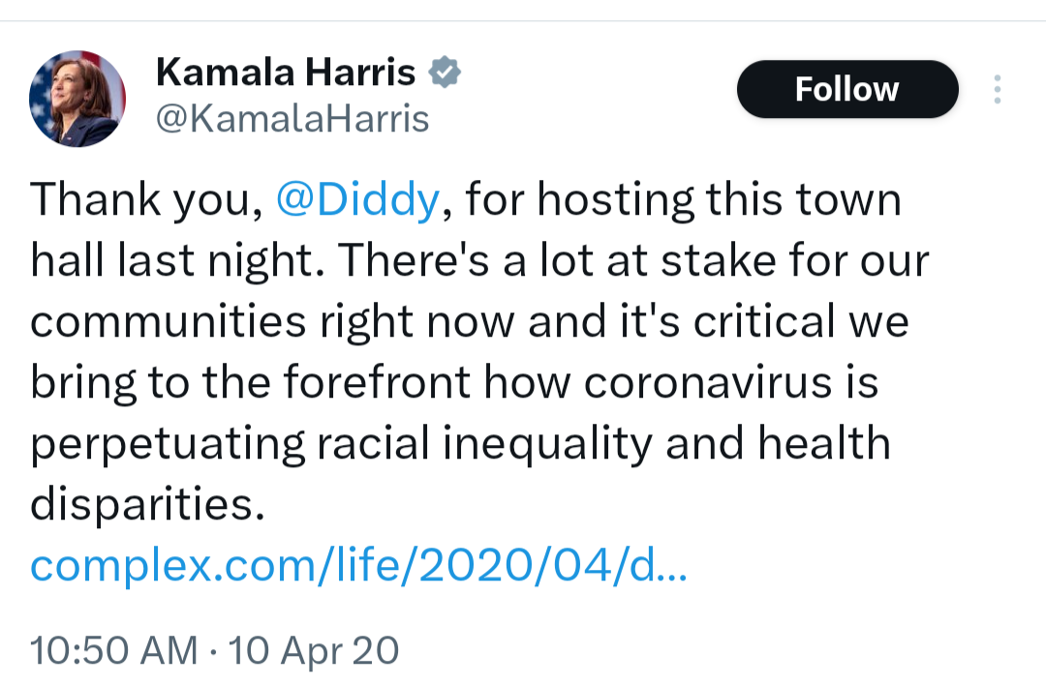This screenshot has height=687, width=1046.
Task: Click the word 'communities' in tweet
Action: [169, 321]
